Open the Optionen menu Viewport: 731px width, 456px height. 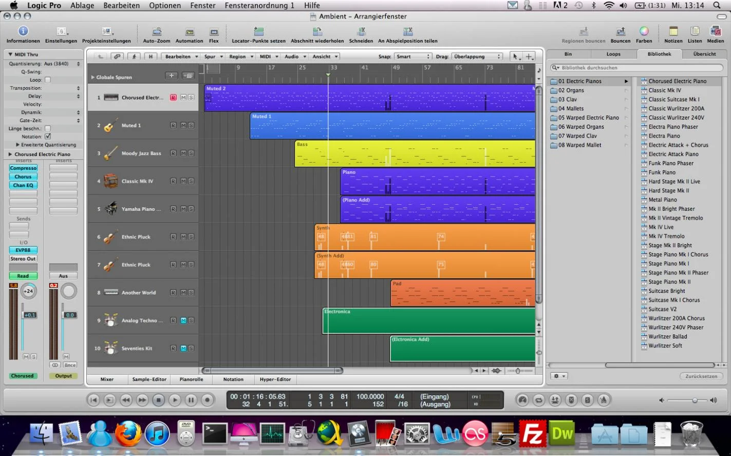(x=165, y=6)
